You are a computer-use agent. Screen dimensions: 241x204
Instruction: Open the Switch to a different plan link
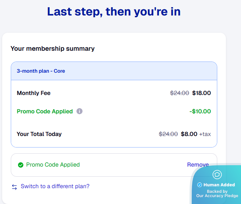tap(55, 186)
